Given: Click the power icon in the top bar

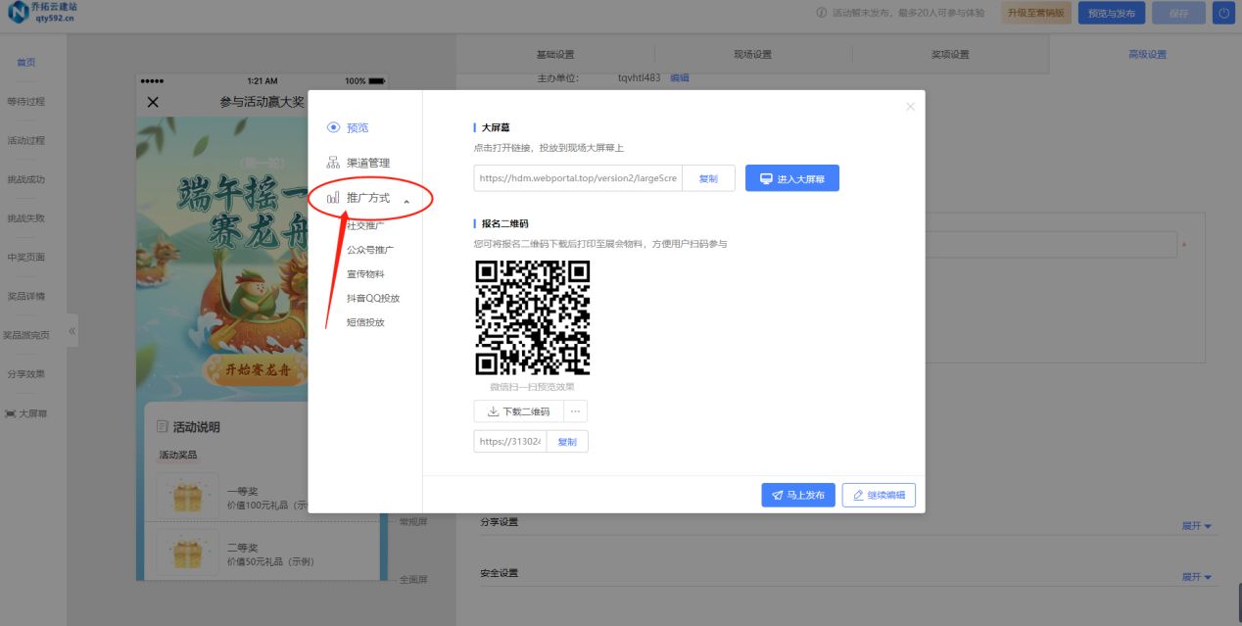Looking at the screenshot, I should (1223, 12).
